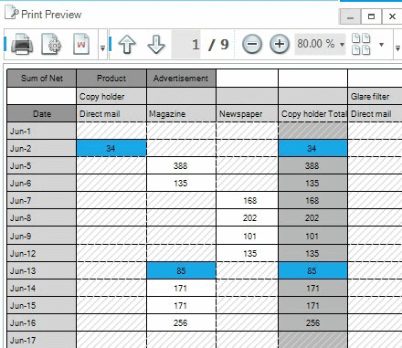Click the 256 value in Magazine column
402x348 pixels.
pos(181,322)
